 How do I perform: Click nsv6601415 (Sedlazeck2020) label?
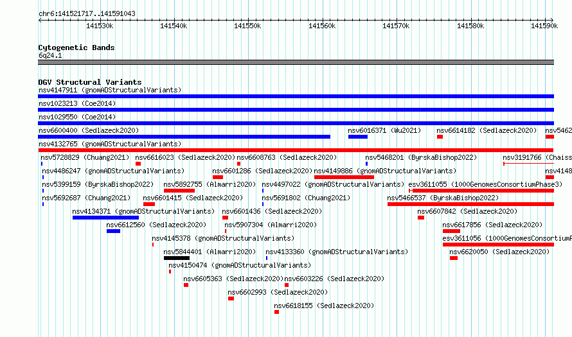pos(193,198)
